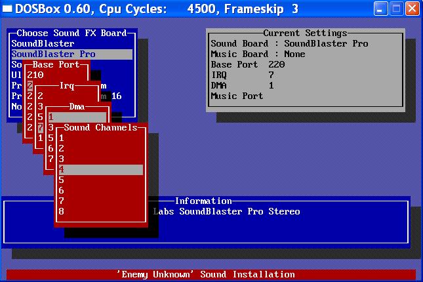The height and width of the screenshot is (282, 423).
Task: Select 210 in the Base Port menu
Action: coord(35,75)
